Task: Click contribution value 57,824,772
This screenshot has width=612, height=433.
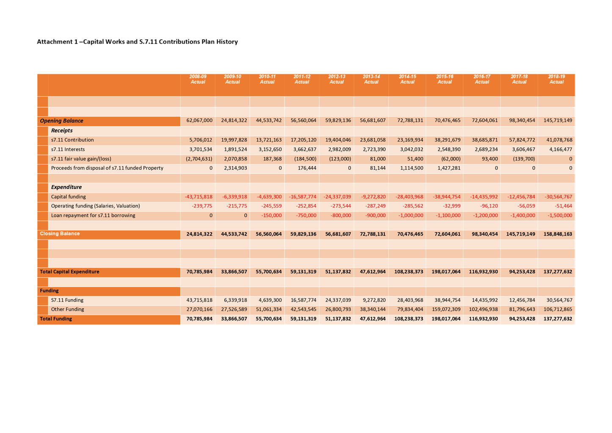Action: point(522,140)
